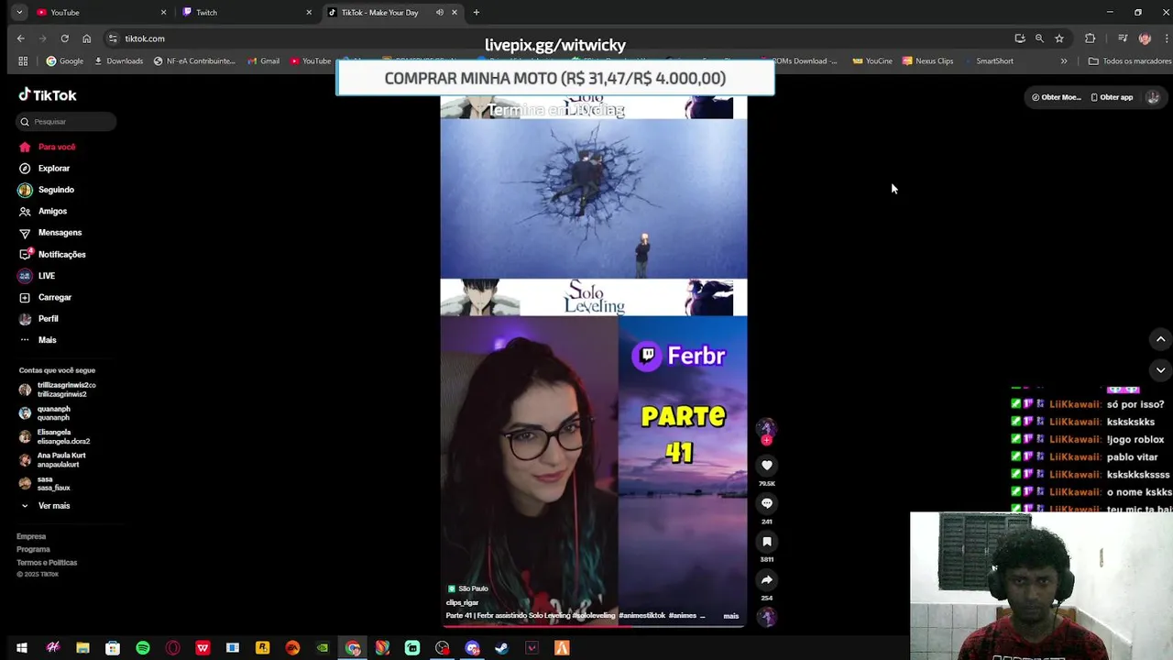1173x660 pixels.
Task: Expand video description with mais
Action: tap(730, 616)
